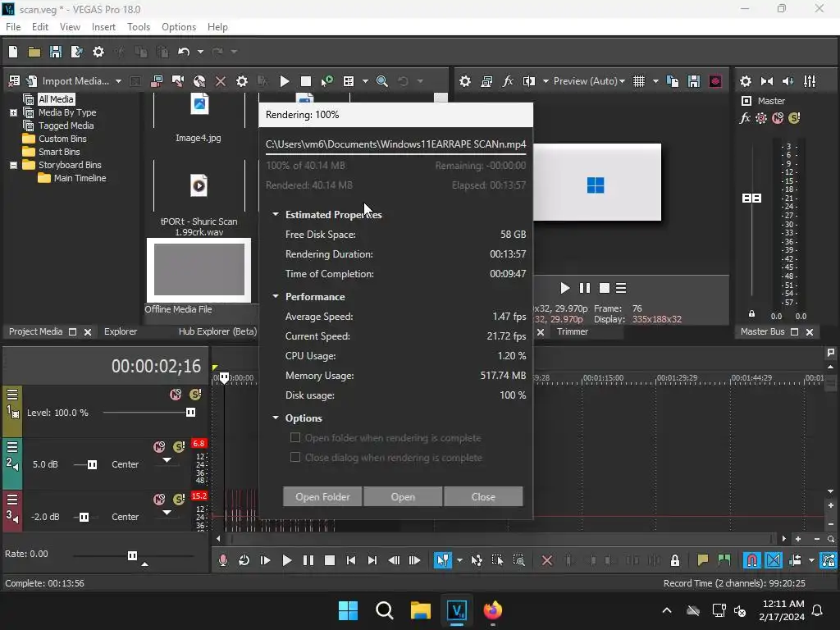Adjust the Master Bus volume fader
This screenshot has width=840, height=630.
click(751, 199)
